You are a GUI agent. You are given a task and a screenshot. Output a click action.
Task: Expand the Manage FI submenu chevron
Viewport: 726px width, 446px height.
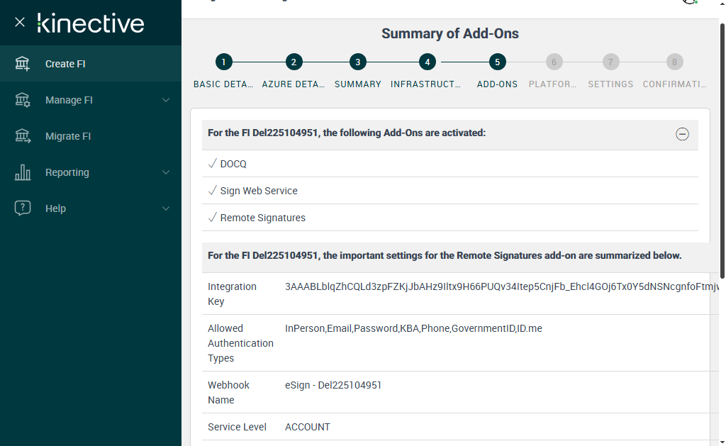coord(166,100)
